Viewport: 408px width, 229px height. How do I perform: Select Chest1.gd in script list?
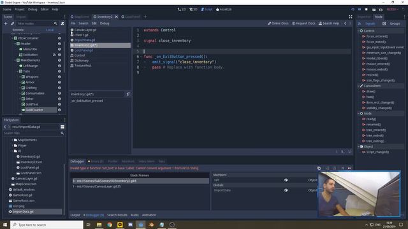(x=81, y=35)
